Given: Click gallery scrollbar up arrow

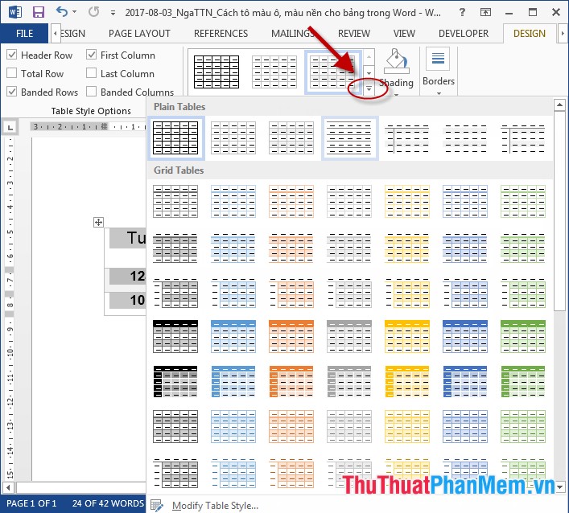Looking at the screenshot, I should (x=559, y=105).
